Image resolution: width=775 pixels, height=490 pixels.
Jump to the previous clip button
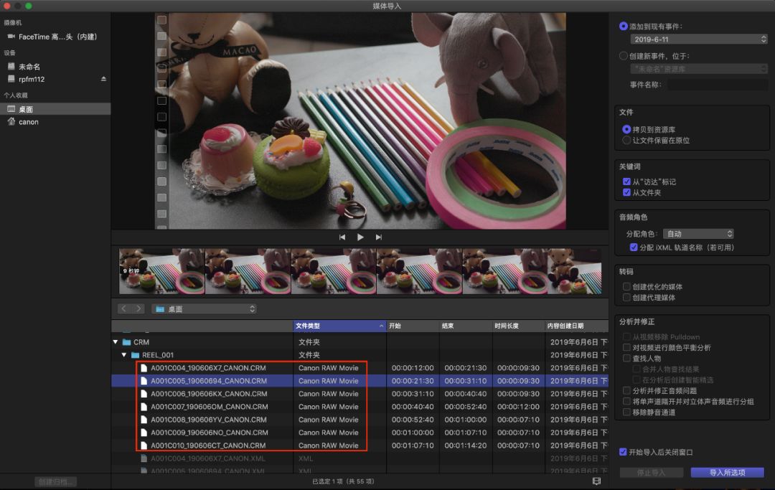[342, 237]
